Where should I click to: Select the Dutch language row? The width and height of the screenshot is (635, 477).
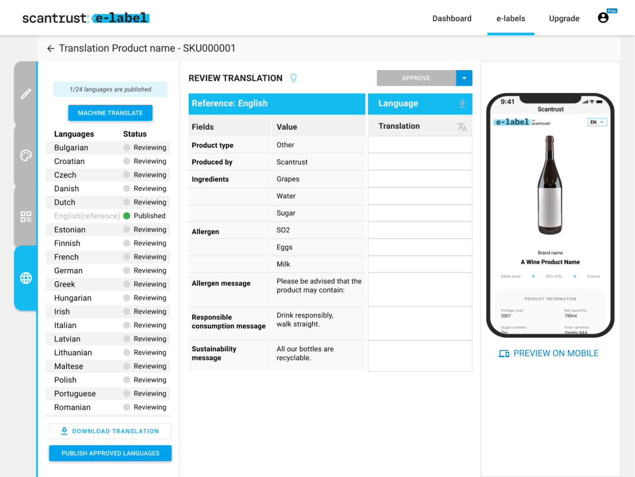[x=108, y=202]
